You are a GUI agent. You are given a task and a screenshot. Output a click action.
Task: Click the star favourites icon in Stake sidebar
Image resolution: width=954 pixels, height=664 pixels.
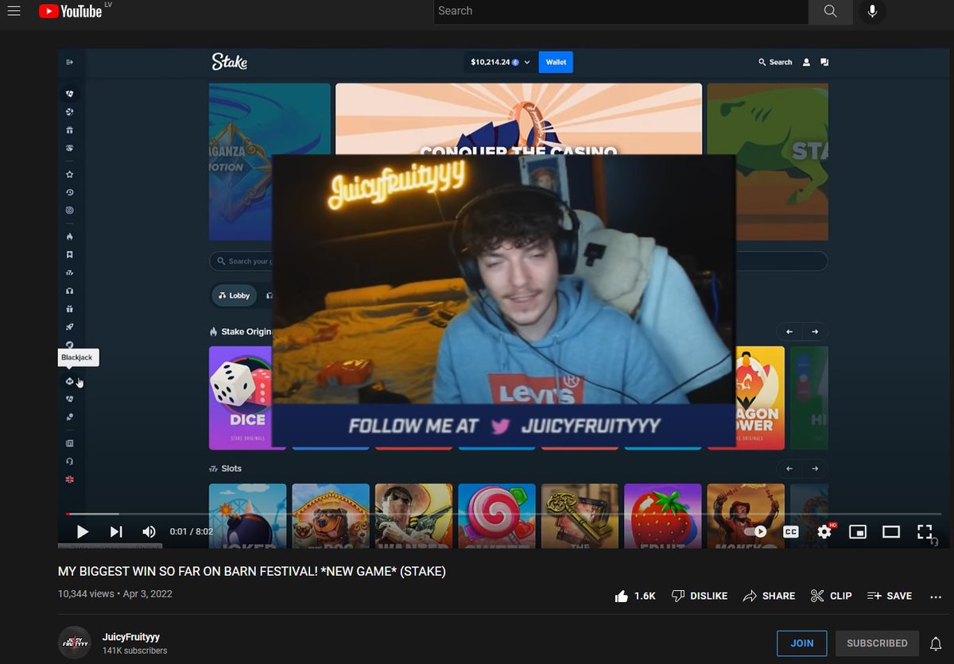click(x=70, y=174)
